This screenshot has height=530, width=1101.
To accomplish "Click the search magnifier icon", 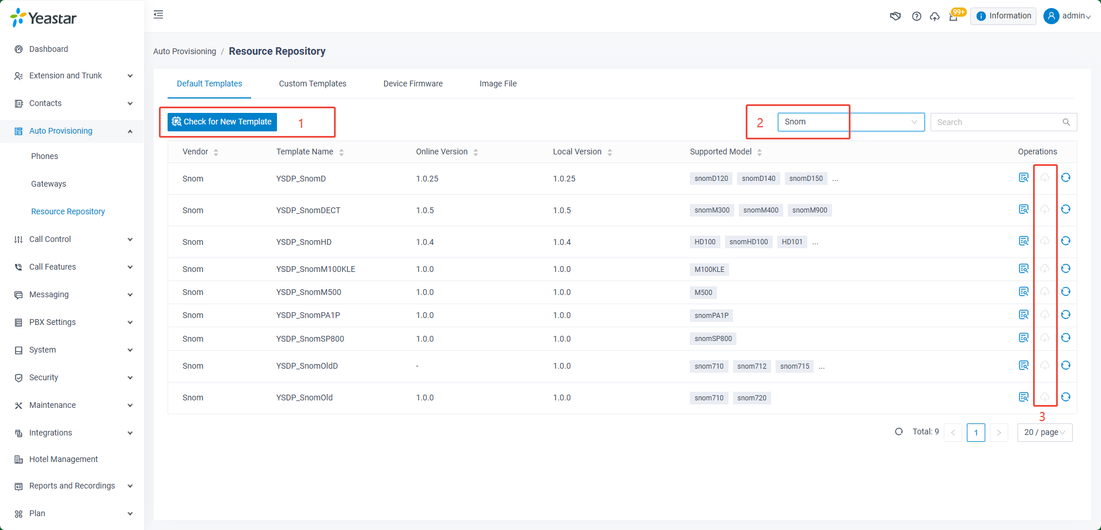I will point(1066,122).
